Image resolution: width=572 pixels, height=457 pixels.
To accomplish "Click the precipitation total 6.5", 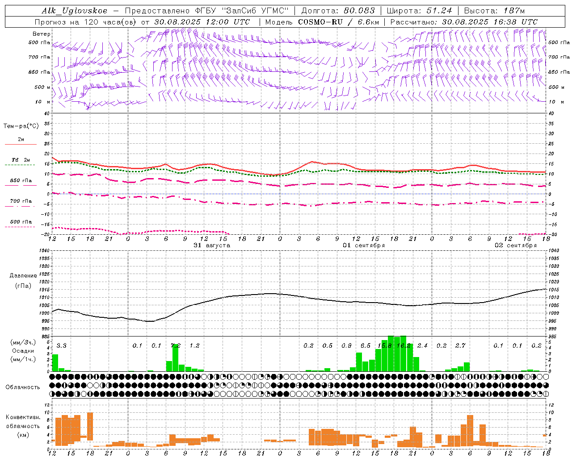I will [x=366, y=345].
